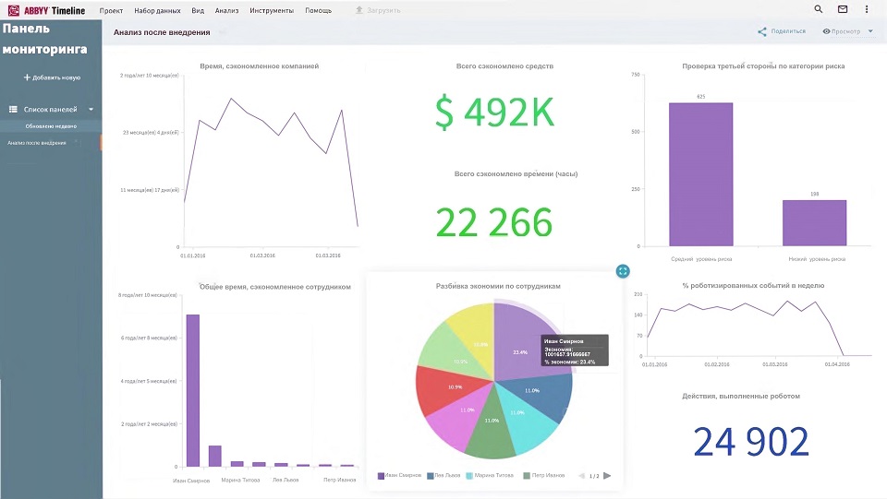Toggle Марина Титова legend swatch in pie chart
The height and width of the screenshot is (499, 887).
pyautogui.click(x=469, y=476)
